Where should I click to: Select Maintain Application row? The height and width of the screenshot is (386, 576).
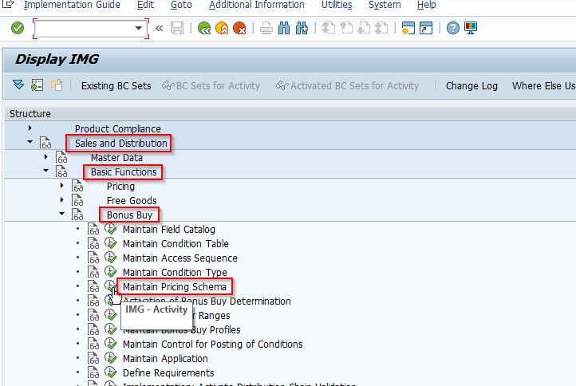tap(165, 358)
